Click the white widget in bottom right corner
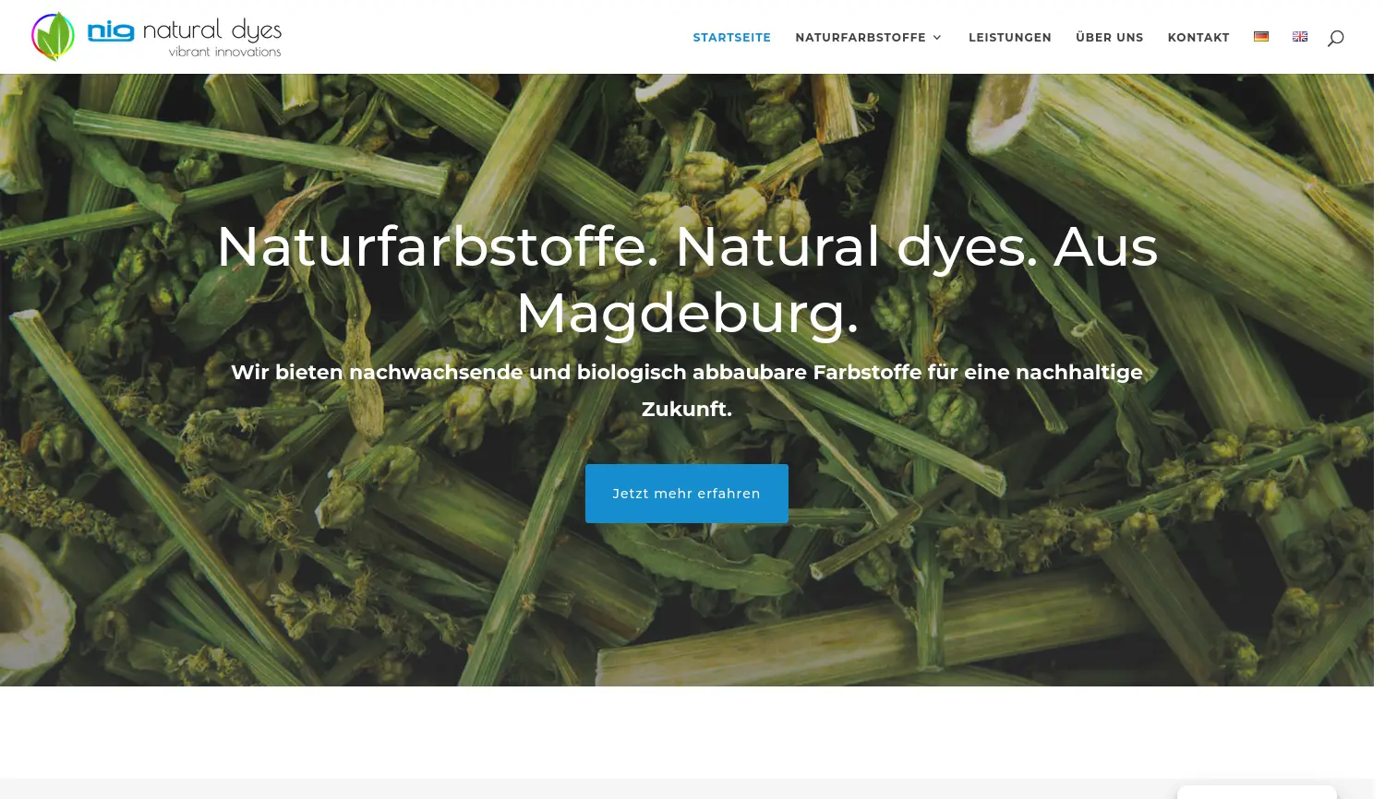The image size is (1385, 799). [x=1258, y=792]
